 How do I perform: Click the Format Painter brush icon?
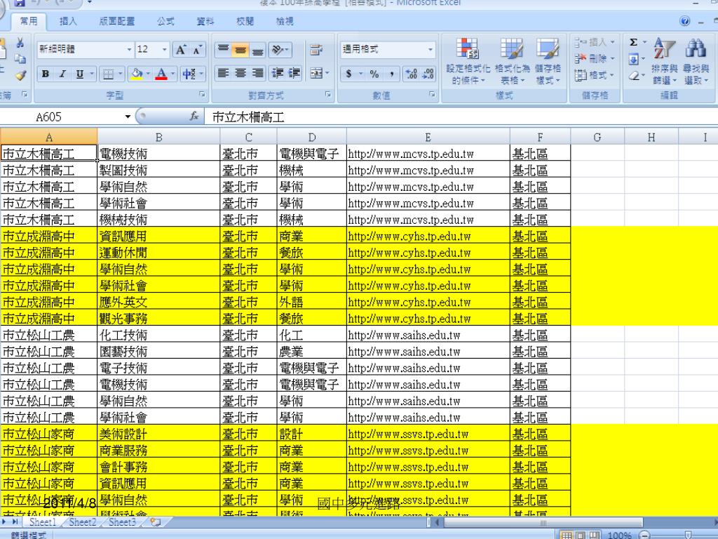(20, 74)
